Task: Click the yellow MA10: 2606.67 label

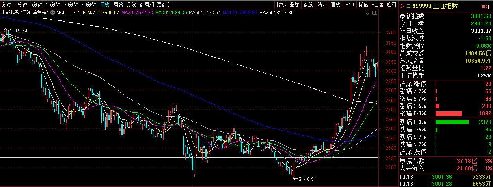Action: click(x=103, y=13)
